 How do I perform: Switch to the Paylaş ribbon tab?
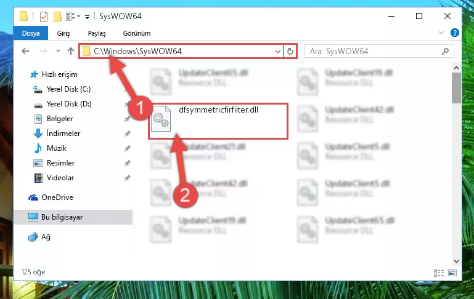click(97, 33)
